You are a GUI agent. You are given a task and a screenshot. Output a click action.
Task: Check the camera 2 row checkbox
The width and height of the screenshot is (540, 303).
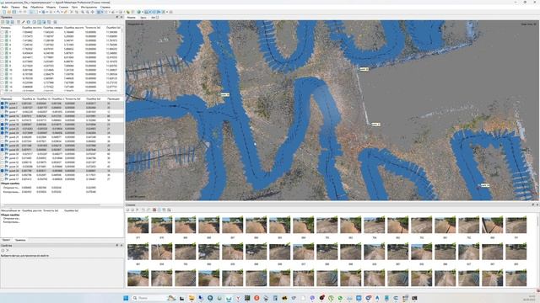tap(2, 36)
